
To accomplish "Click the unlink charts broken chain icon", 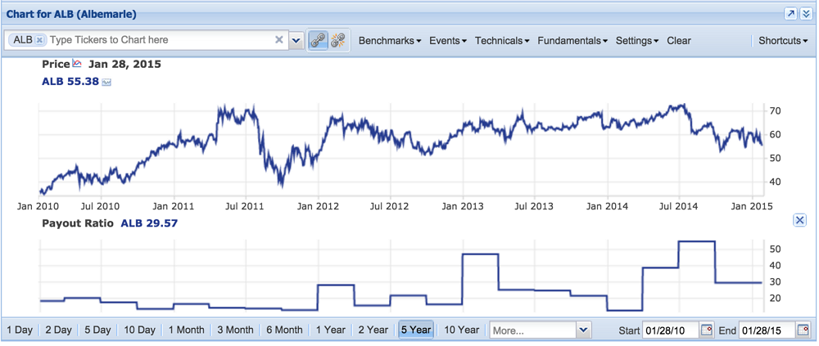I will [x=338, y=41].
